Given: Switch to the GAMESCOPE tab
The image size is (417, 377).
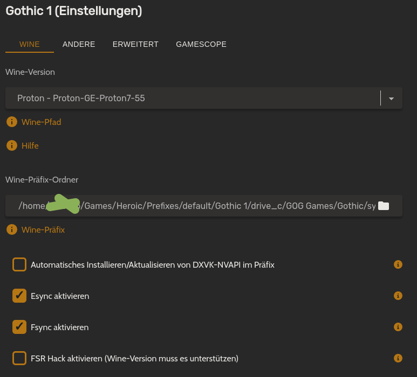Looking at the screenshot, I should pos(201,44).
